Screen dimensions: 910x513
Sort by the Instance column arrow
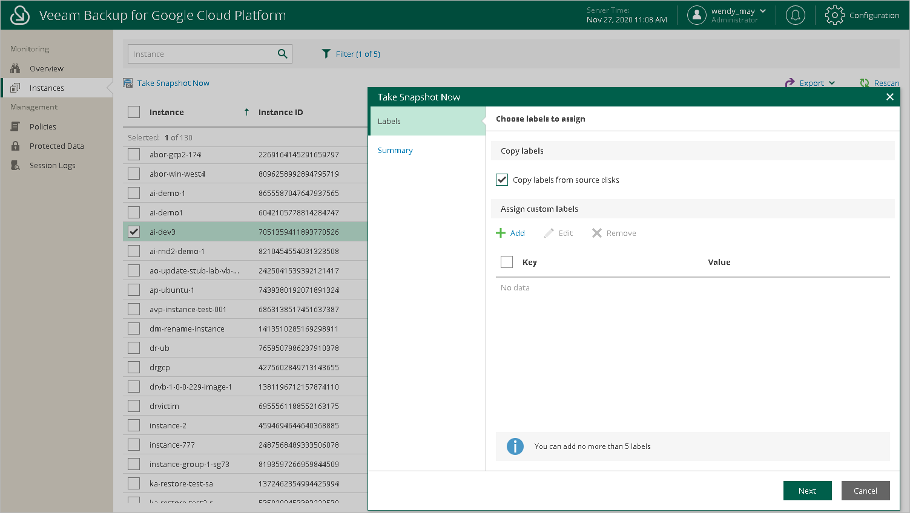pyautogui.click(x=246, y=112)
